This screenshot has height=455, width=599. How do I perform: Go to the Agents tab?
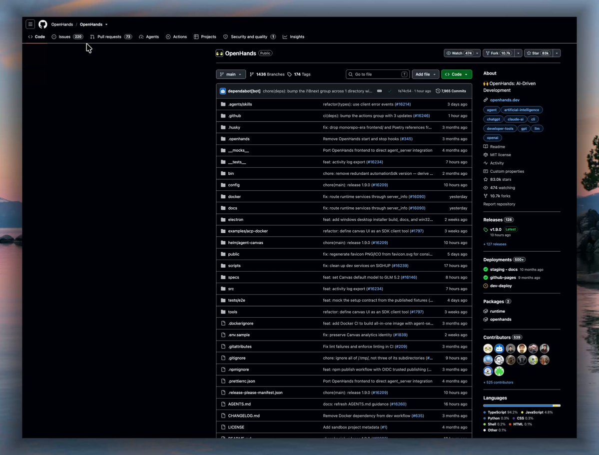[x=149, y=36]
